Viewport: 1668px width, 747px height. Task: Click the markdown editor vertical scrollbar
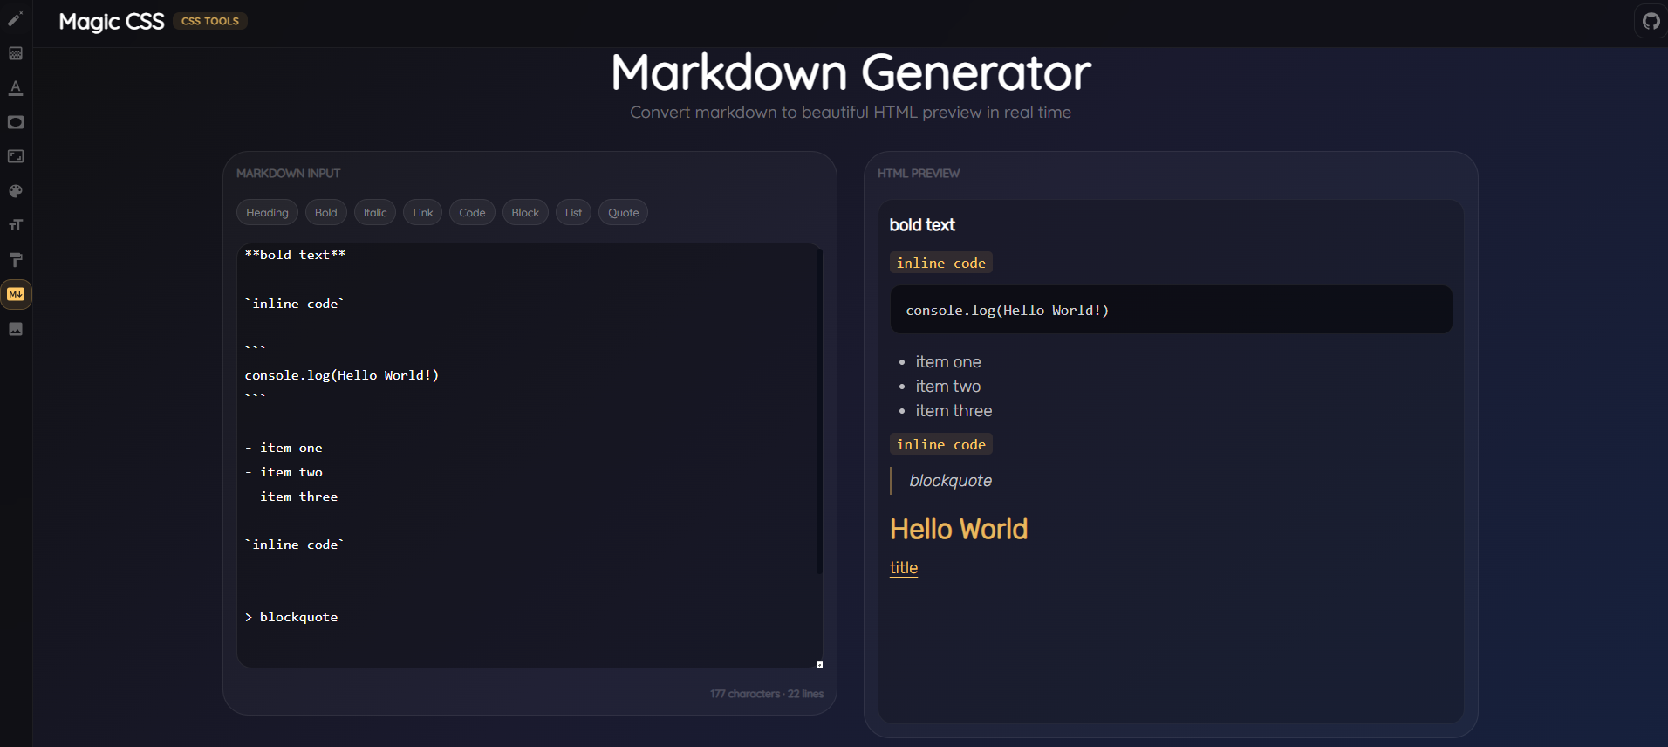click(x=819, y=410)
